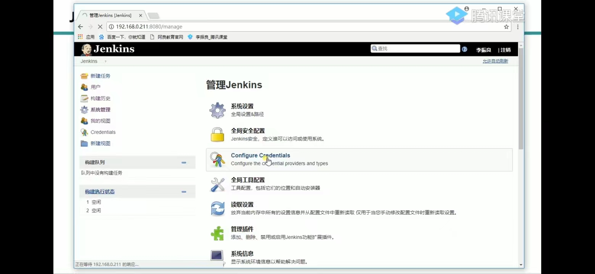This screenshot has width=595, height=274.
Task: Collapse the 构建执行状态 panel
Action: (x=184, y=192)
